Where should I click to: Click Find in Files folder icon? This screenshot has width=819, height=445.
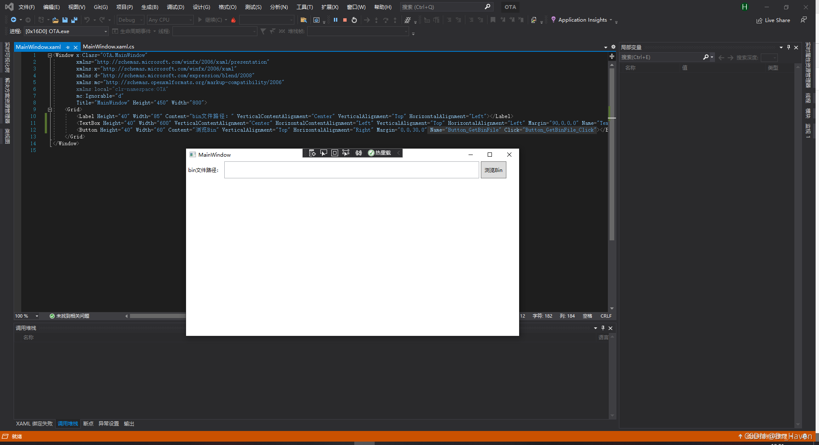click(304, 20)
